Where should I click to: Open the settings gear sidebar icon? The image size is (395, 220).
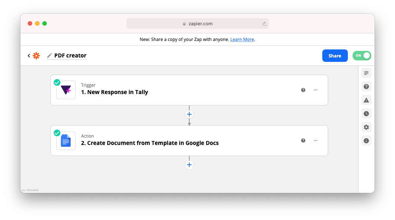(366, 127)
